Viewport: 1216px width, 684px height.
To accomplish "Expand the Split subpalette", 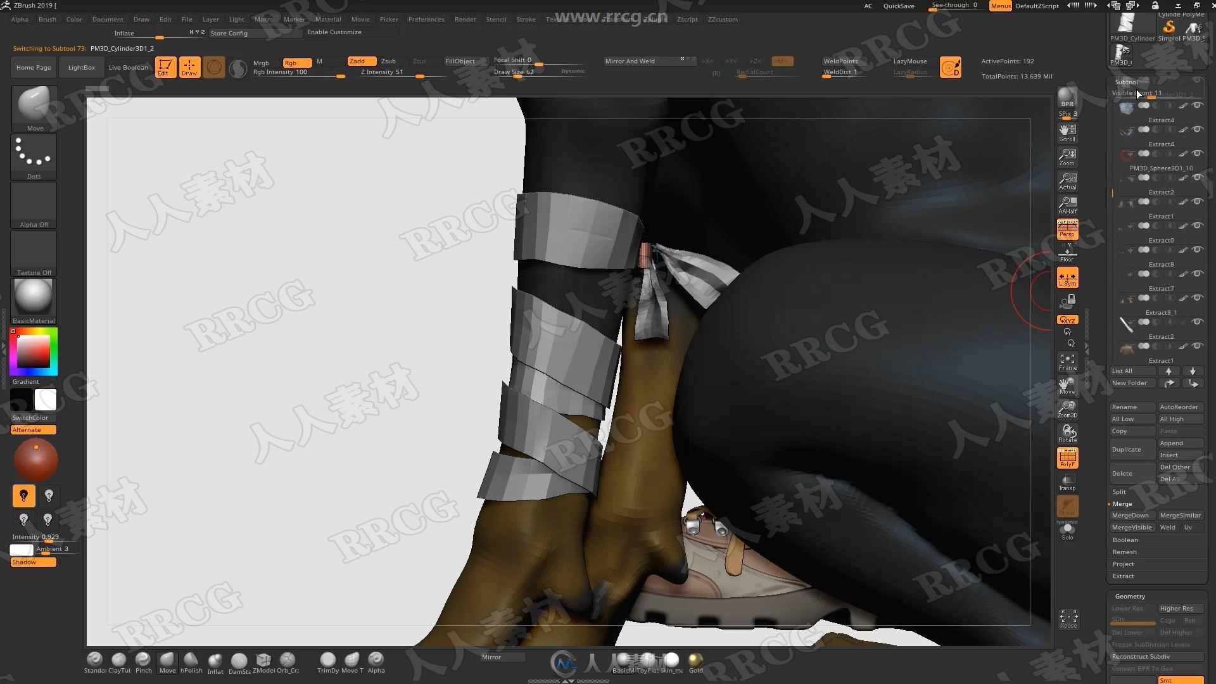I will (x=1119, y=492).
